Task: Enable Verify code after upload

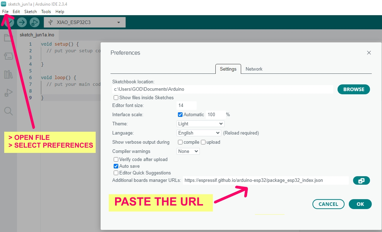Action: coord(116,160)
